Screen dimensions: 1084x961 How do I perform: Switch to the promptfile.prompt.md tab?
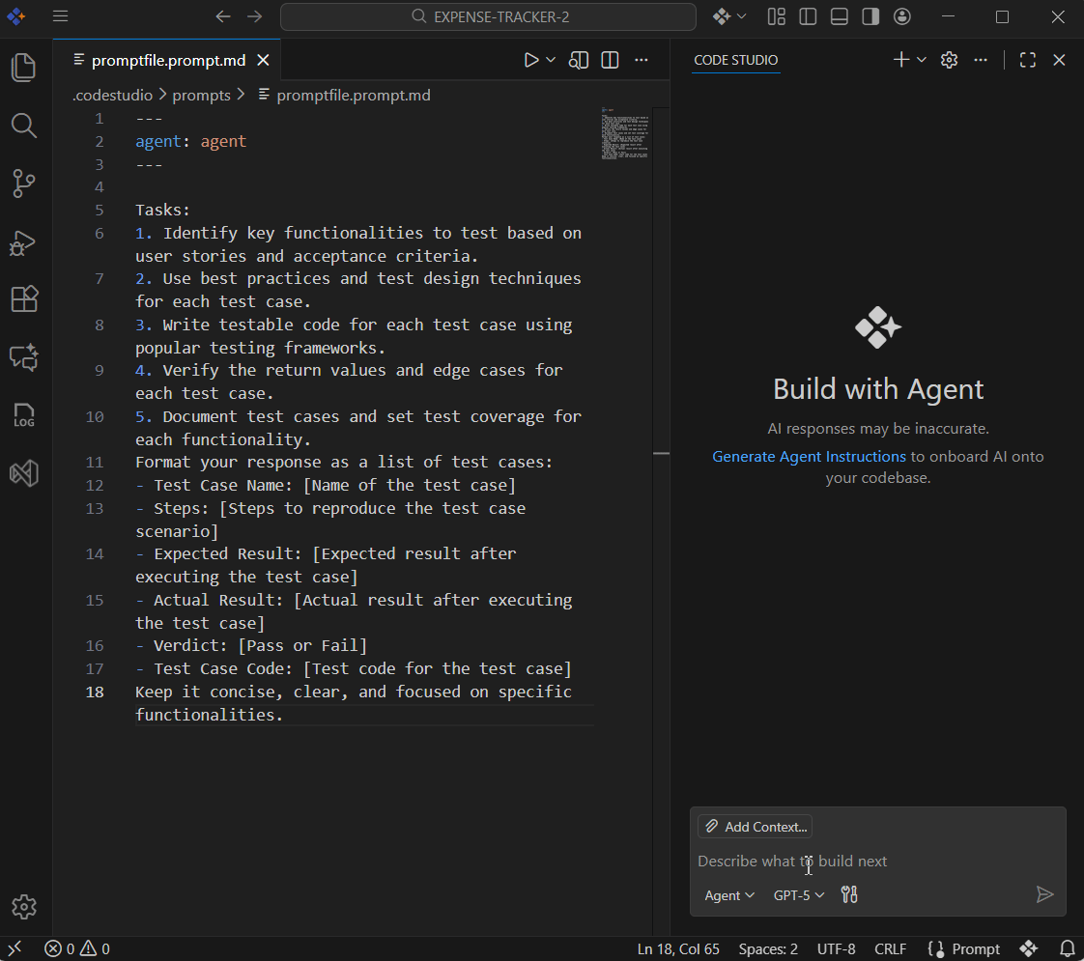[x=170, y=59]
